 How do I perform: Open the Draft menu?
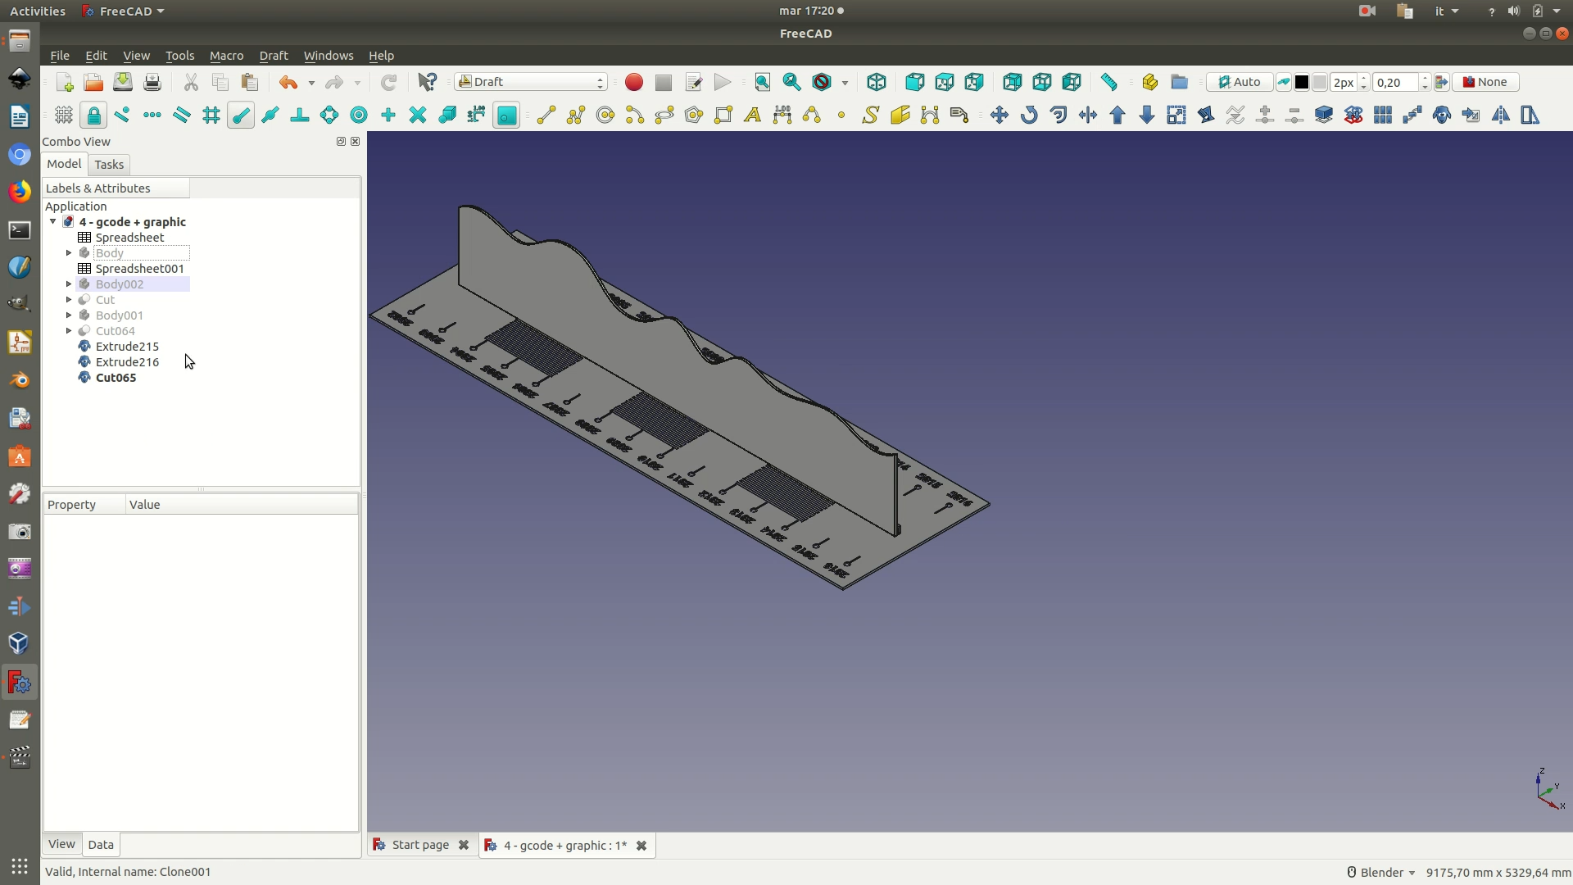(274, 56)
